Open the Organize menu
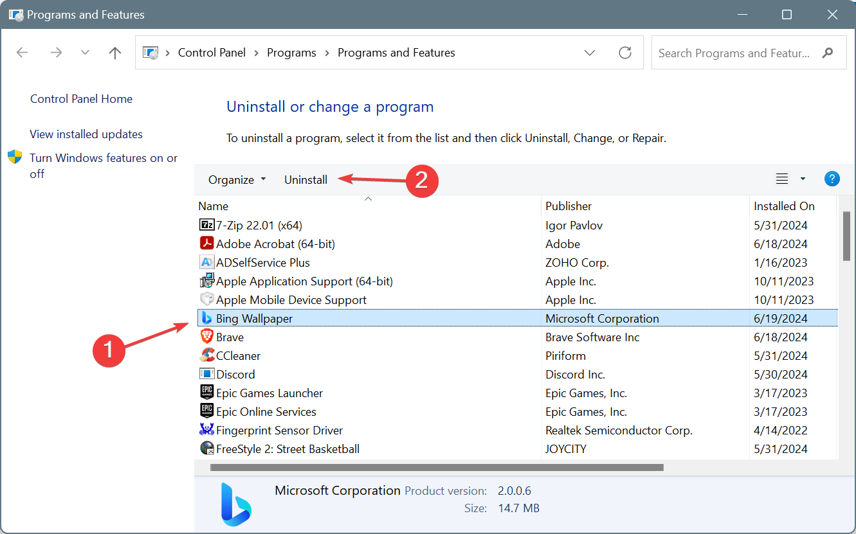This screenshot has width=856, height=534. click(x=237, y=180)
